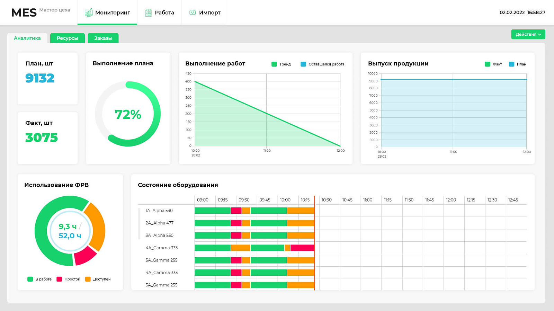This screenshot has width=554, height=311.
Task: Click the Выполнение работ chart title
Action: [215, 63]
